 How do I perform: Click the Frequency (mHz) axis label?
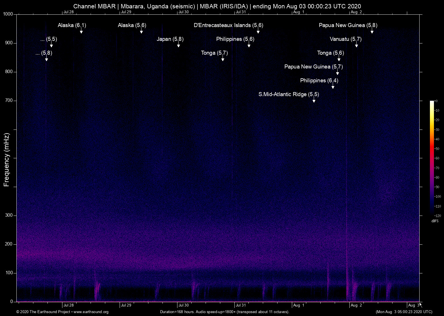[x=7, y=160]
